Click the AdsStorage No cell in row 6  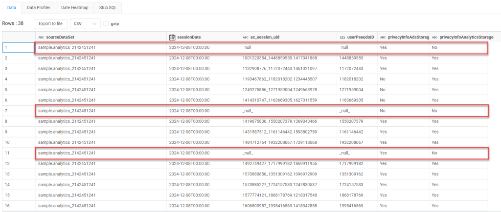[x=403, y=100]
